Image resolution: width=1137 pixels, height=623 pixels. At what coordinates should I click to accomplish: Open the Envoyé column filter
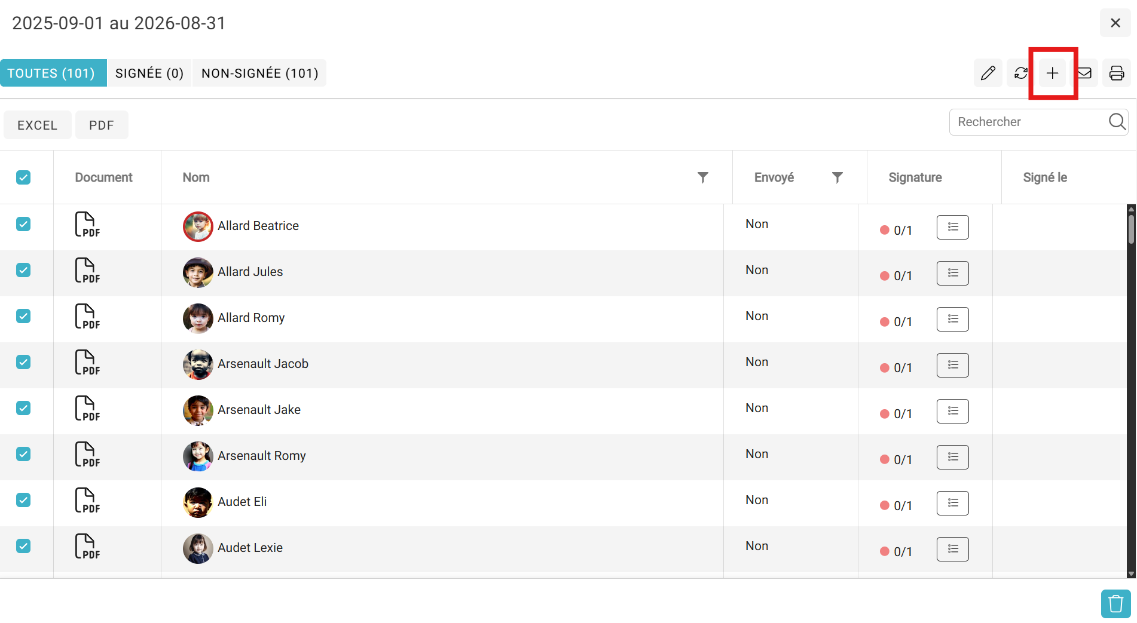tap(837, 177)
